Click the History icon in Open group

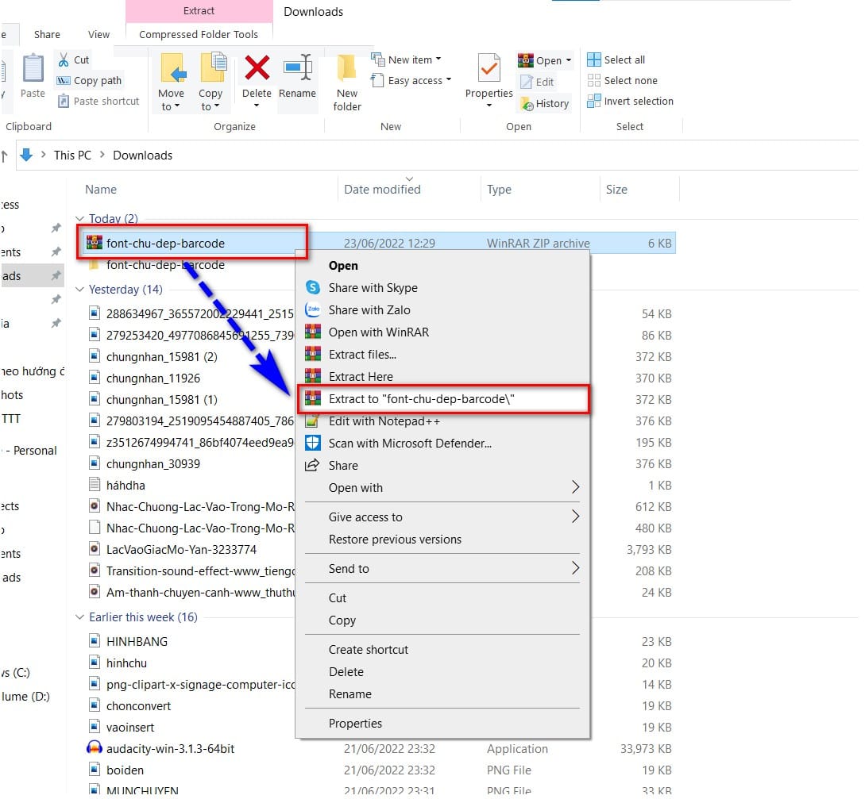527,104
